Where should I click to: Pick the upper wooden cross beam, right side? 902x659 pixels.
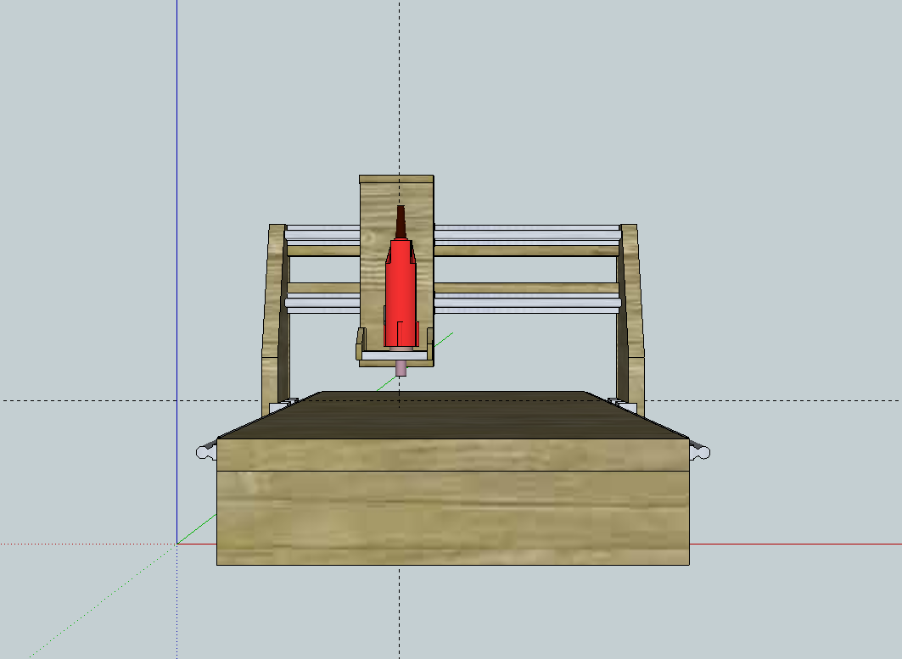pos(526,251)
